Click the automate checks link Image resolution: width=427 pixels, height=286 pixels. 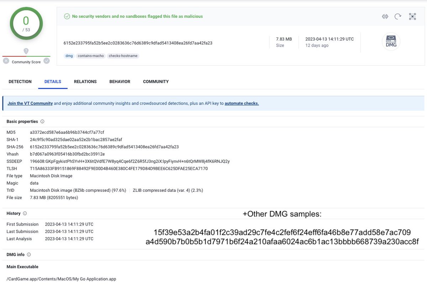[x=242, y=104]
